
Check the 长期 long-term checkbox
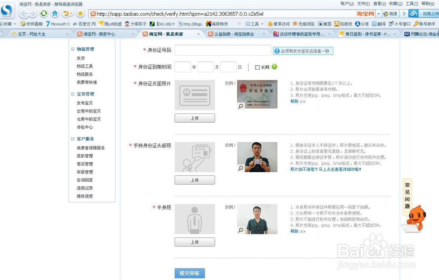pos(257,67)
